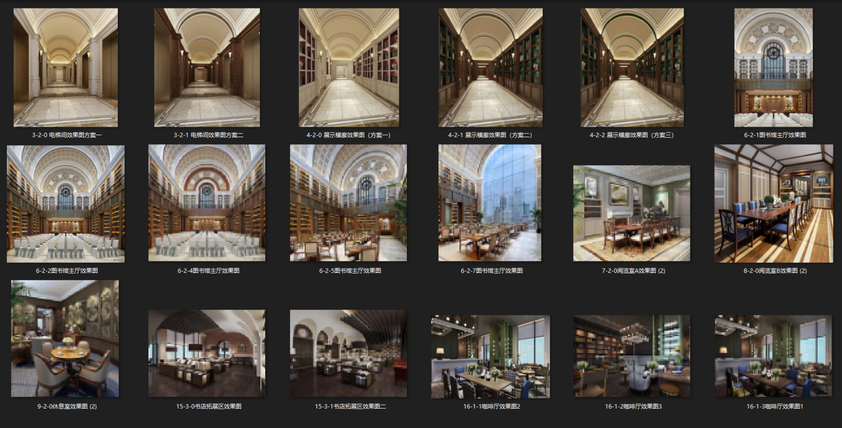842x428 pixels.
Task: Click the label '6-2-1图书馆主厅效果图'
Action: (775, 135)
